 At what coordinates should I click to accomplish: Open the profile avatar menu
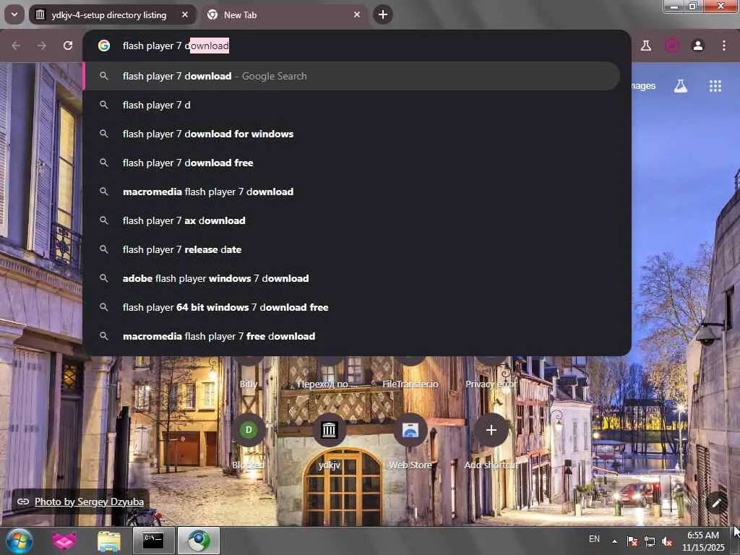point(698,46)
